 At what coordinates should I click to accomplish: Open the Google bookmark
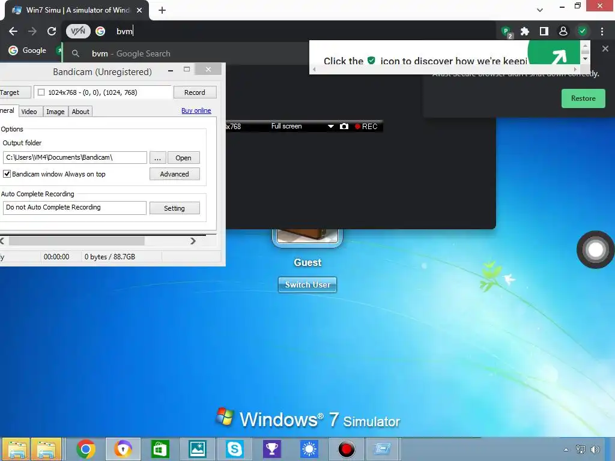pos(28,50)
